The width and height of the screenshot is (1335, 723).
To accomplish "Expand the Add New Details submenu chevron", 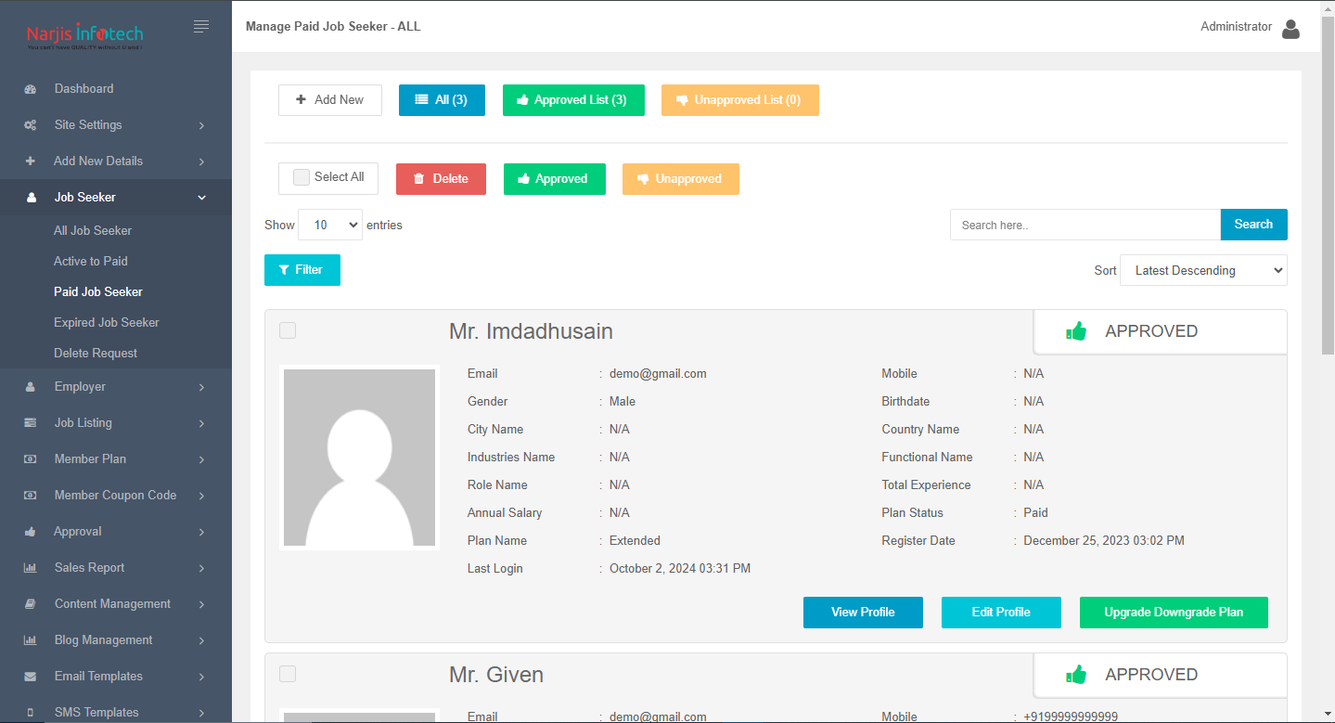I will (x=201, y=161).
